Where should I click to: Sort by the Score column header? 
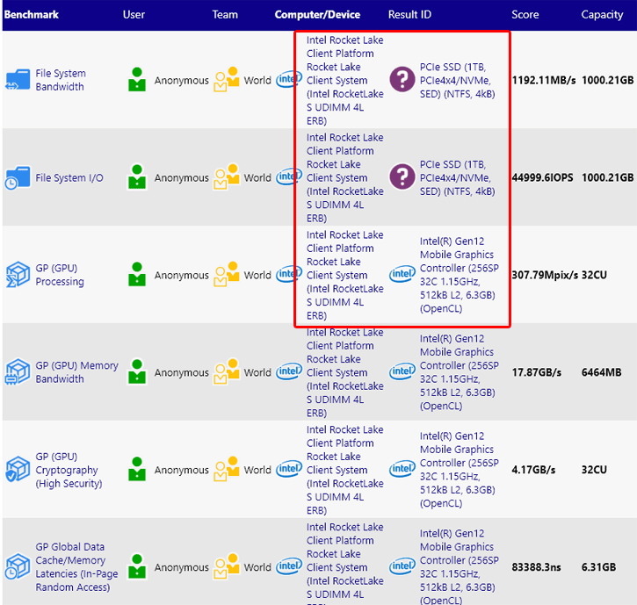pos(525,15)
